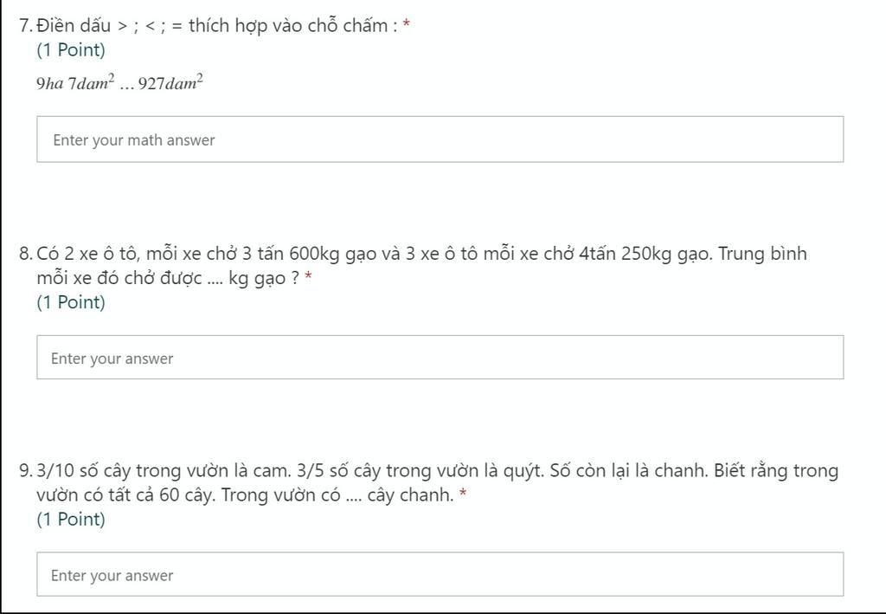Click the answer field for question 9
This screenshot has width=886, height=614.
440,575
